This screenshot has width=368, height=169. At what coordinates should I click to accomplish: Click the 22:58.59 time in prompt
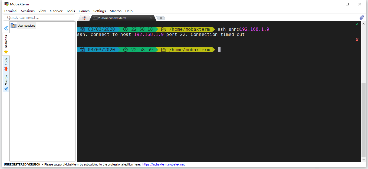142,50
